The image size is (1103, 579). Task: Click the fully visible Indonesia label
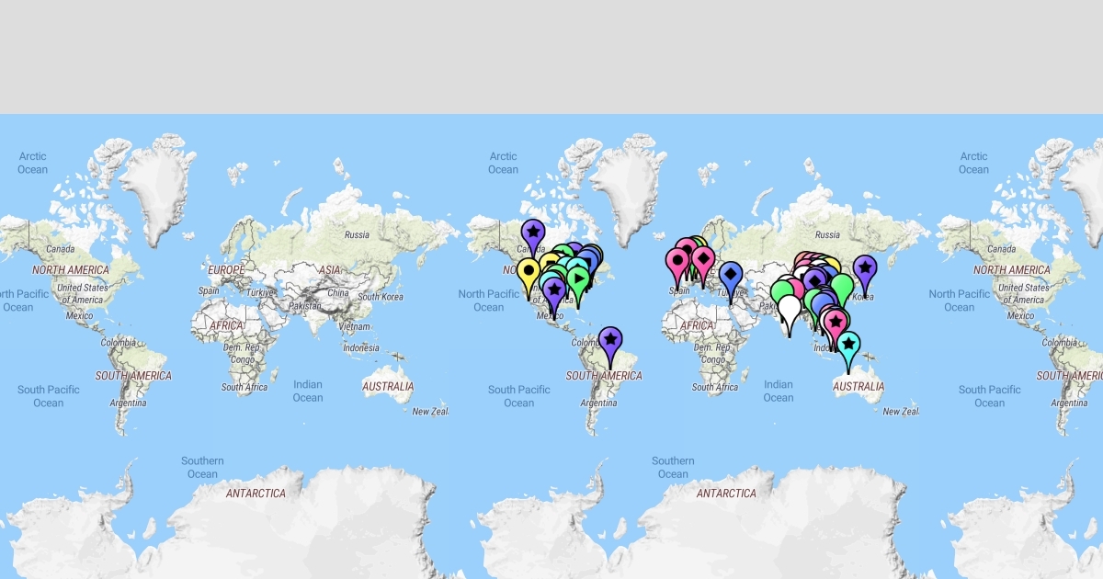[360, 348]
